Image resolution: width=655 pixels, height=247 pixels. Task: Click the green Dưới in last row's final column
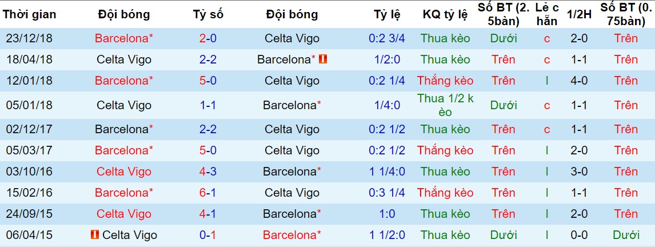point(626,236)
